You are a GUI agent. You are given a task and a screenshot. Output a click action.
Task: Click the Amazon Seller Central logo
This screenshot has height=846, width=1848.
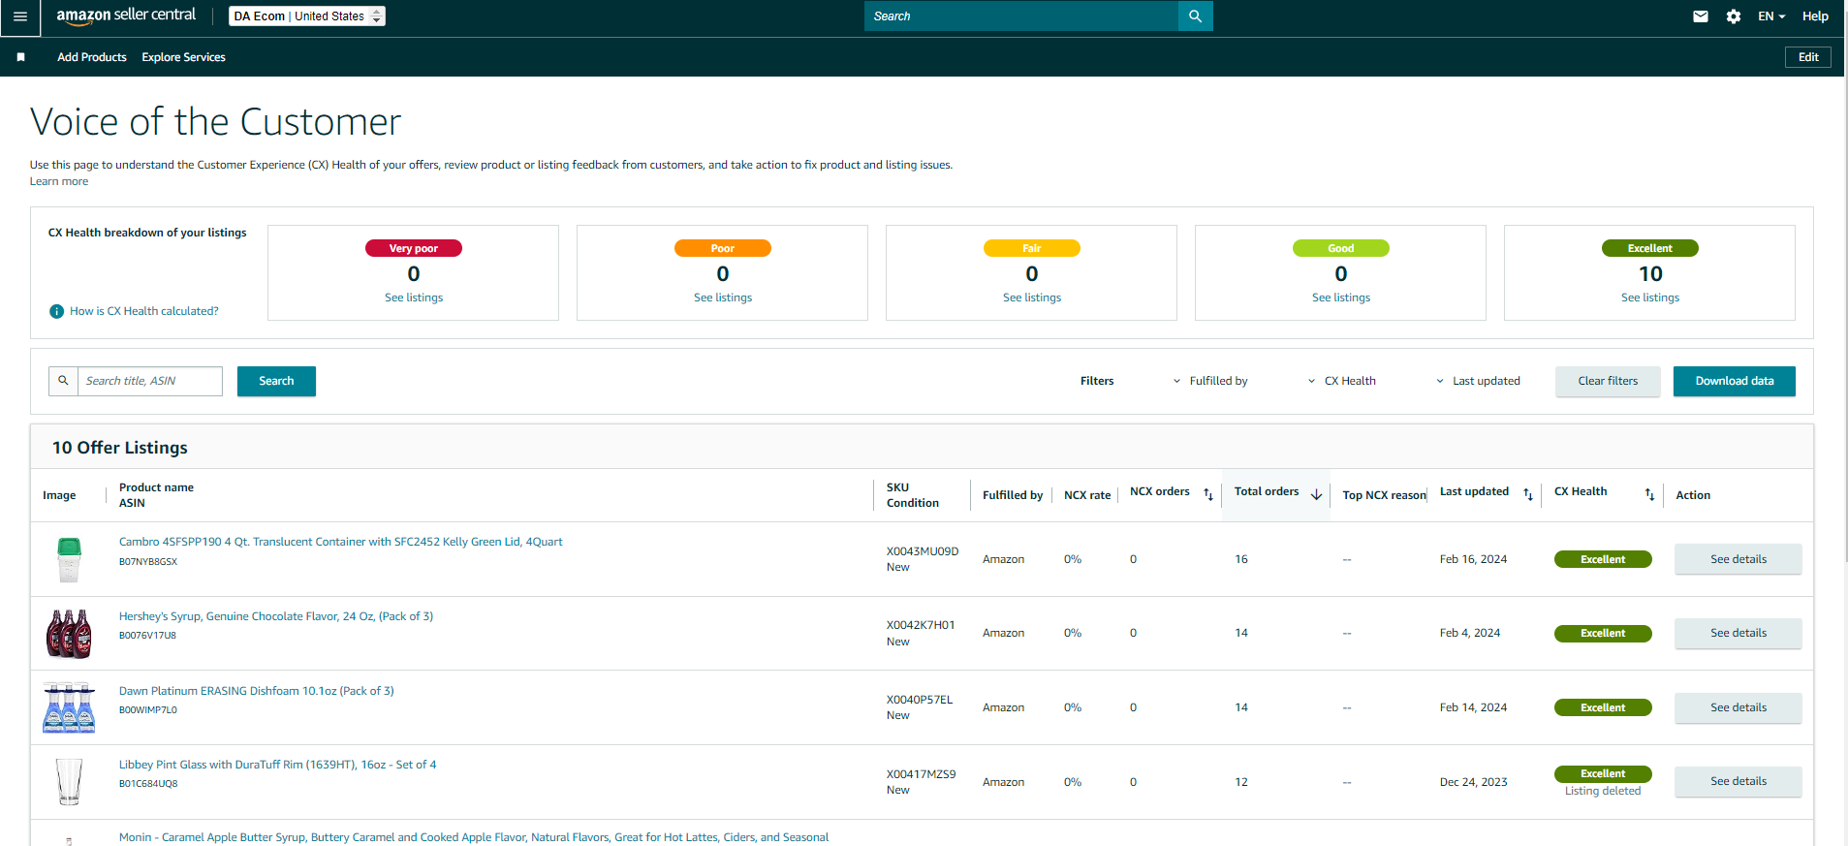coord(126,16)
